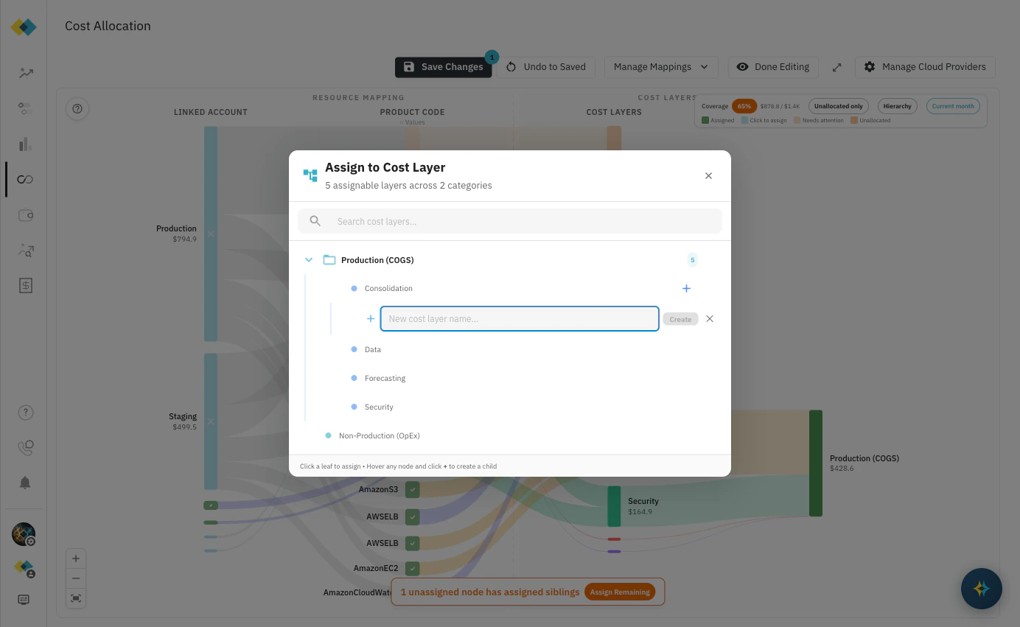Click the Production (COGS) category label
Screen dimensions: 1020x627
coord(377,260)
